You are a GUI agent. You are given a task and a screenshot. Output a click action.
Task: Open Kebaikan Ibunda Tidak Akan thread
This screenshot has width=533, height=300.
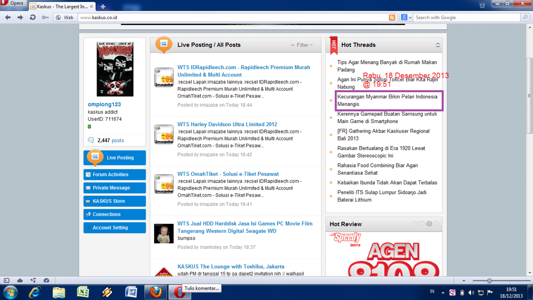coord(387,182)
